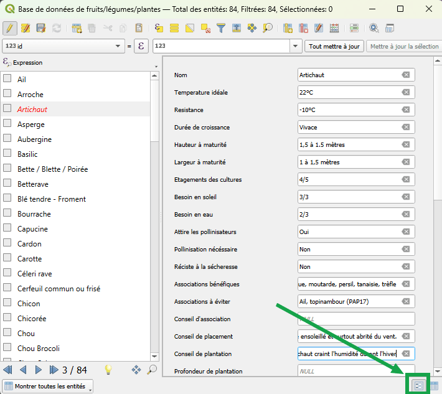Viewport: 442px width, 394px height.
Task: Pan map to selected rows icon
Action: tap(252, 28)
